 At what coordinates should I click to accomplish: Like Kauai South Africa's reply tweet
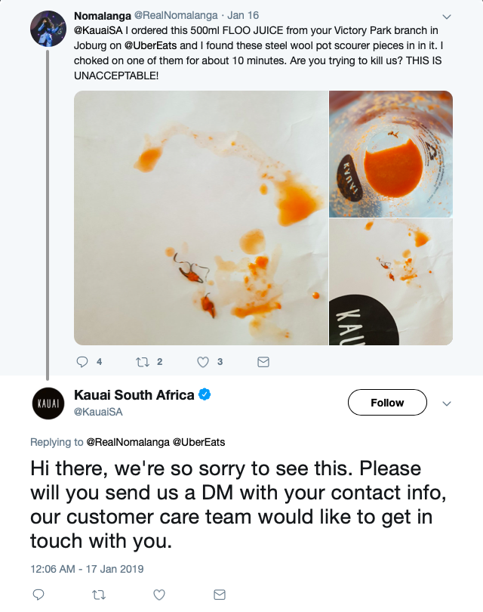tap(159, 595)
